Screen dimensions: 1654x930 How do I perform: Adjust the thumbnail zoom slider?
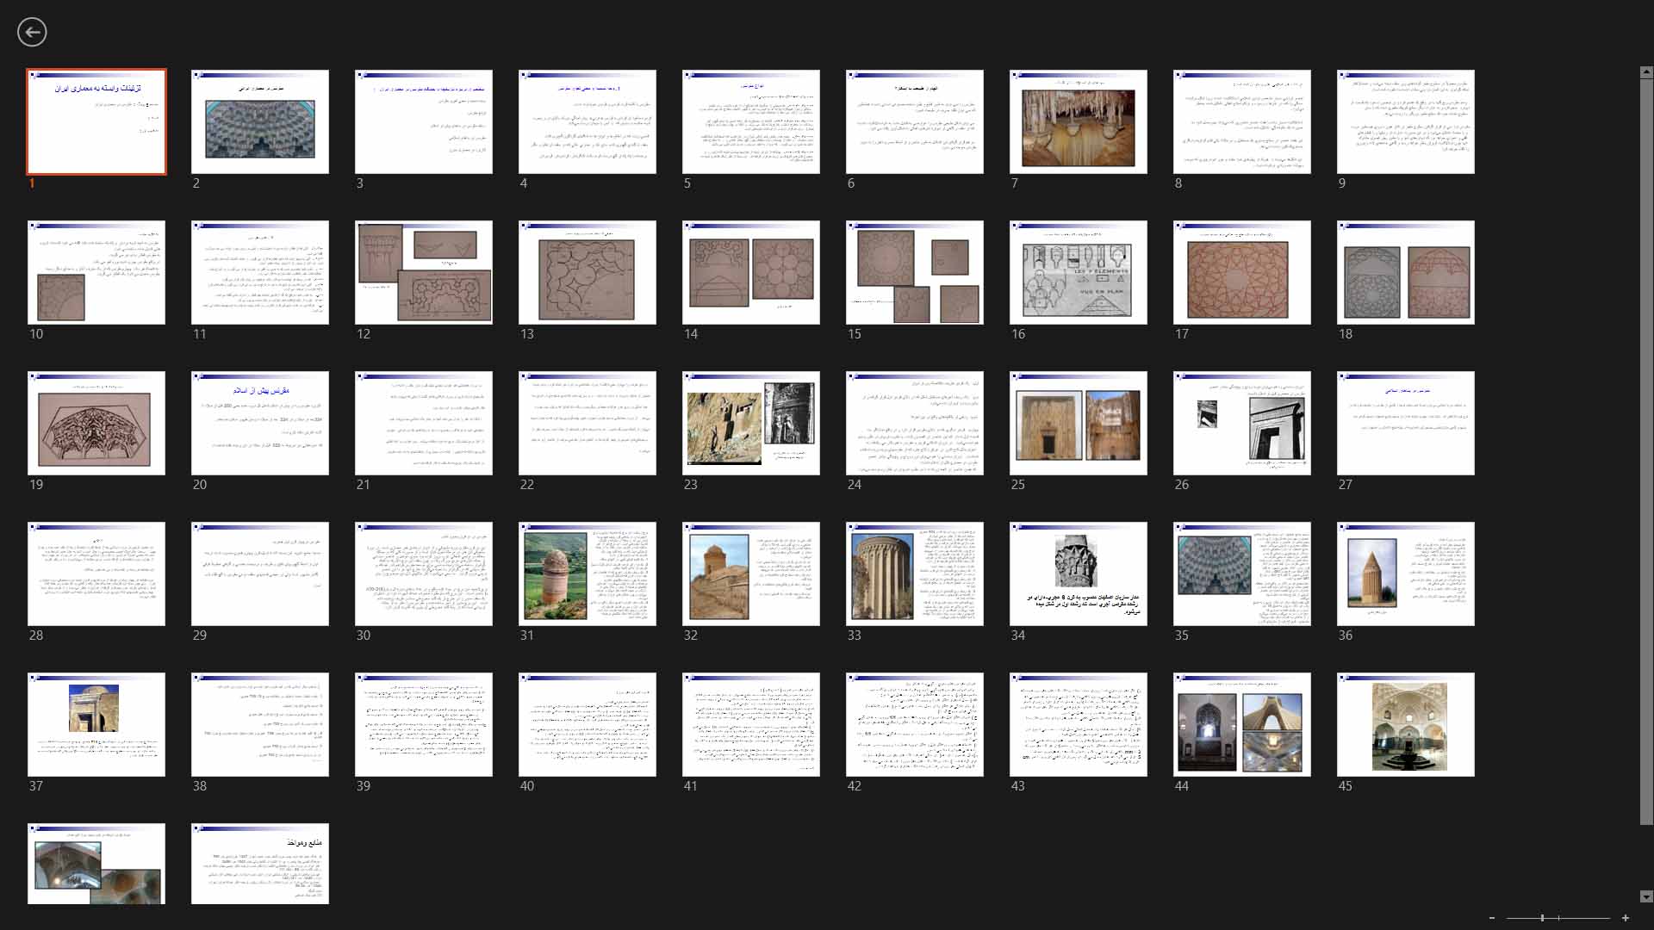pos(1542,918)
